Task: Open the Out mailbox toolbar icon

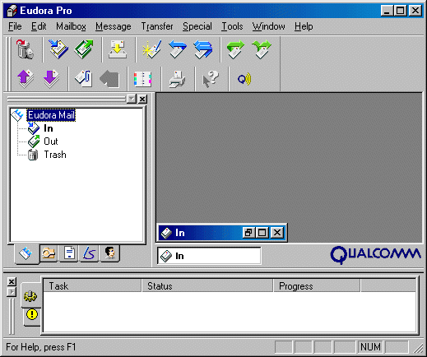Action: point(84,49)
